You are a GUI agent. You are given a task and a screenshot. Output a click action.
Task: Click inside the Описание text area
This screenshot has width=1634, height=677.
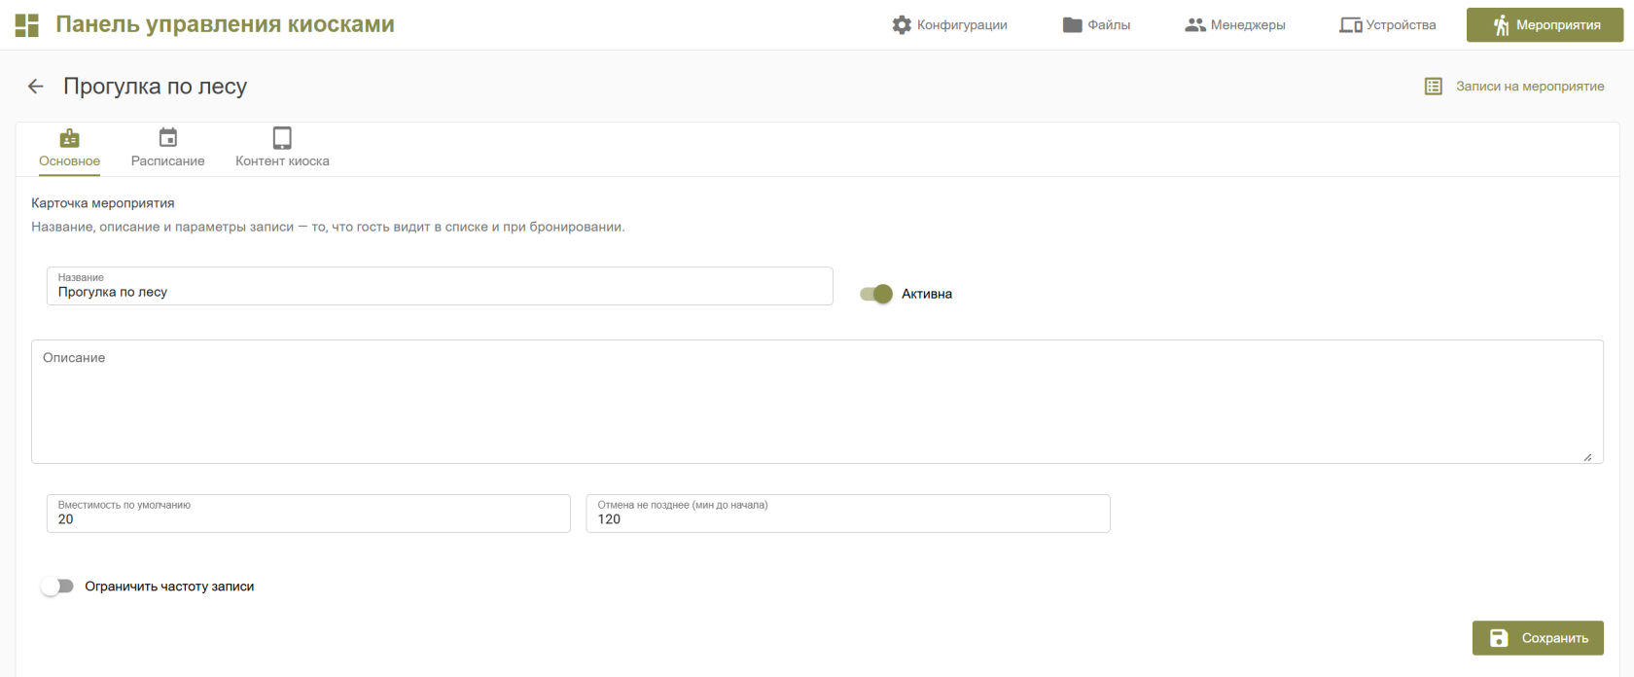817,402
